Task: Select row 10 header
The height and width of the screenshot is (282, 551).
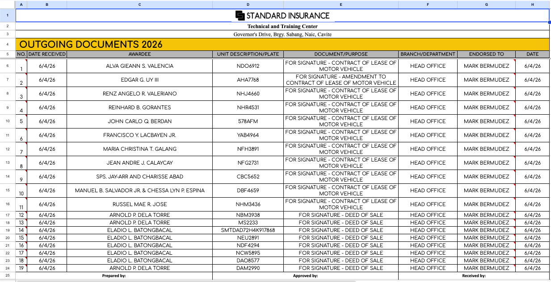Action: [8, 121]
